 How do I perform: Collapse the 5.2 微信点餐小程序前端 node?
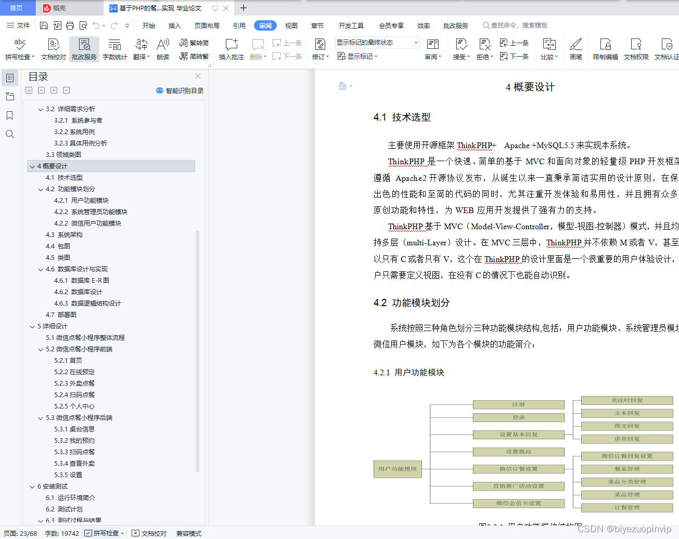[41, 349]
